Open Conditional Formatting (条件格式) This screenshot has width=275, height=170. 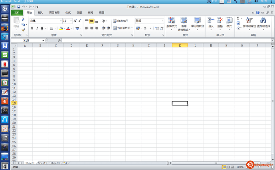point(171,22)
